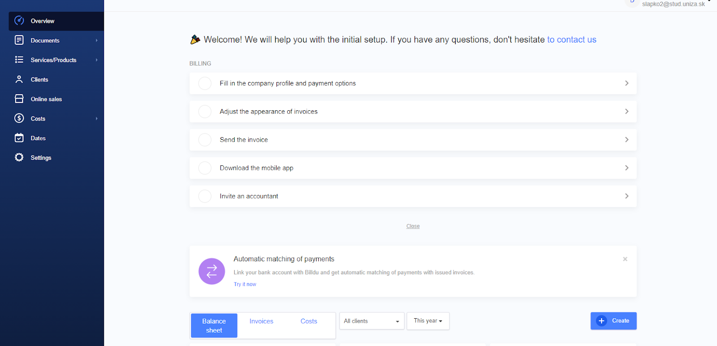The width and height of the screenshot is (717, 346).
Task: Select the Clients person icon
Action: (19, 79)
